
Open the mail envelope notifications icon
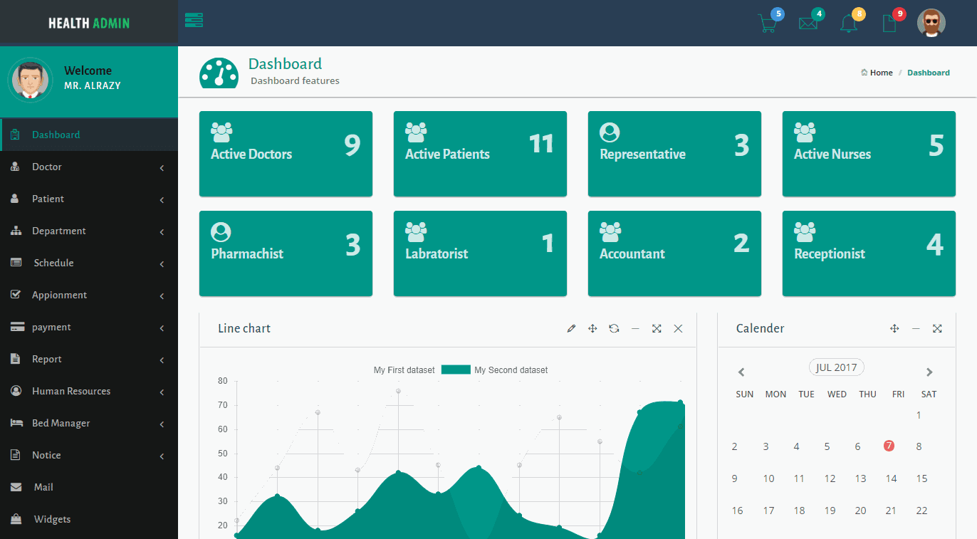tap(808, 23)
